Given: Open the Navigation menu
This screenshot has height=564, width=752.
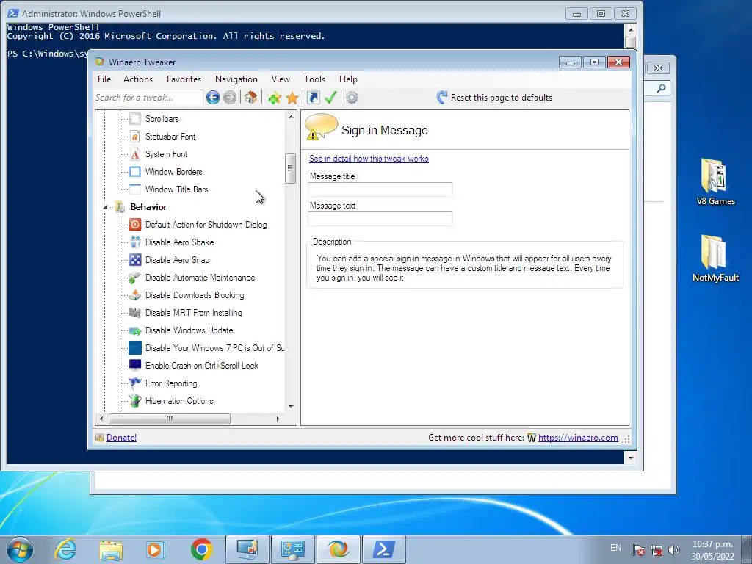Looking at the screenshot, I should click(x=236, y=79).
